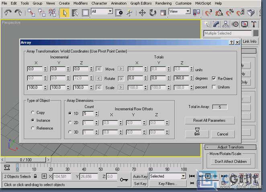
Task: Open the Hierarchy command panel tab
Action: pyautogui.click(x=226, y=25)
